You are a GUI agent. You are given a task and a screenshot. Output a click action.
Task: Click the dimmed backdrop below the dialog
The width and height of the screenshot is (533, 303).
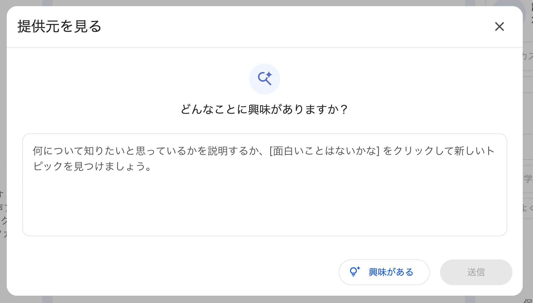(264, 299)
